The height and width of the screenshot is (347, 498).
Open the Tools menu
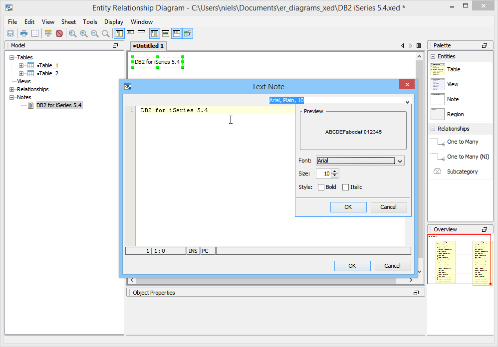point(90,22)
